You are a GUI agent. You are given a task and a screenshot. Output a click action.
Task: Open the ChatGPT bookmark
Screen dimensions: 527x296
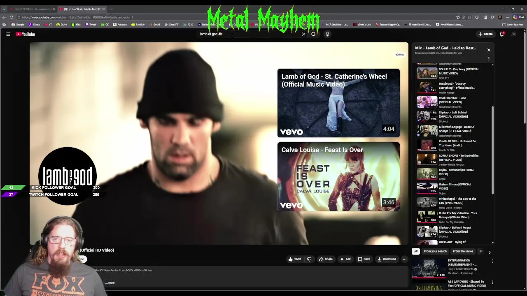(x=171, y=25)
